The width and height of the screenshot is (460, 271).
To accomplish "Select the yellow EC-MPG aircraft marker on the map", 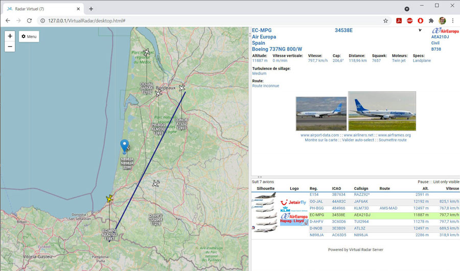I will [109, 199].
